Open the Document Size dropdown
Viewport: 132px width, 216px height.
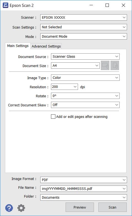point(75,66)
